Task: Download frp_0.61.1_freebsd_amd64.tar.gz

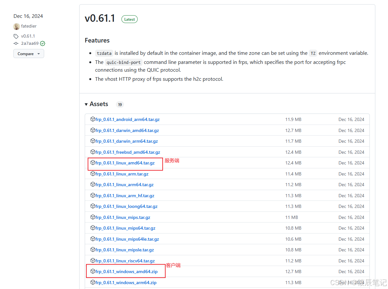Action: [128, 152]
